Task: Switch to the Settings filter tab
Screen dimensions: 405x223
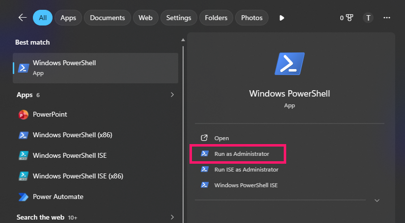Action: (179, 18)
